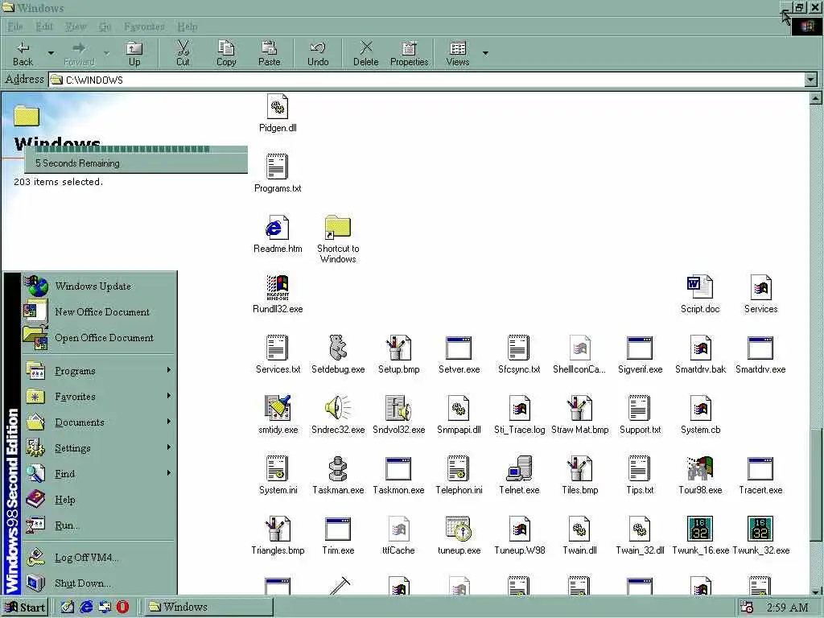Open Help from the Start menu
The image size is (824, 618).
[99, 499]
